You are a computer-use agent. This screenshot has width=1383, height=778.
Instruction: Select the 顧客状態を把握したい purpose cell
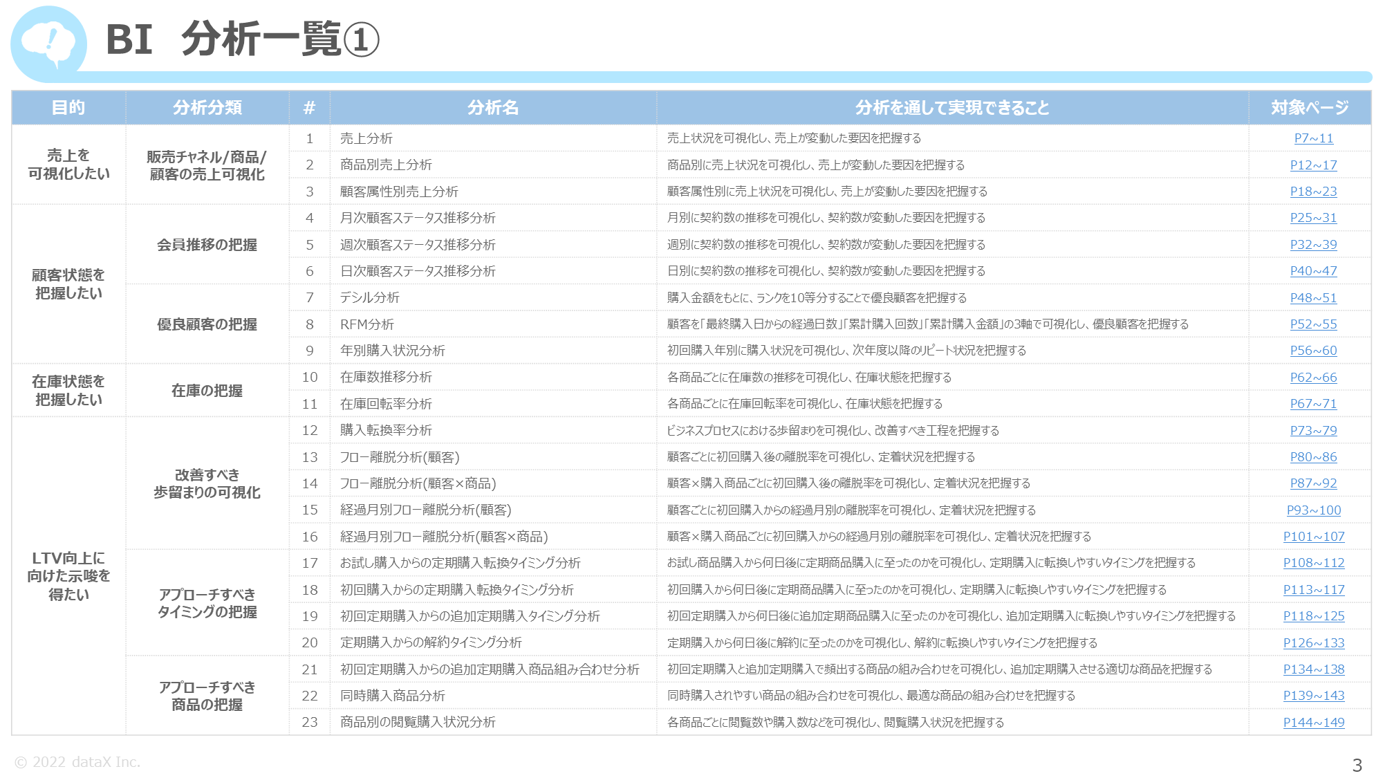point(68,284)
